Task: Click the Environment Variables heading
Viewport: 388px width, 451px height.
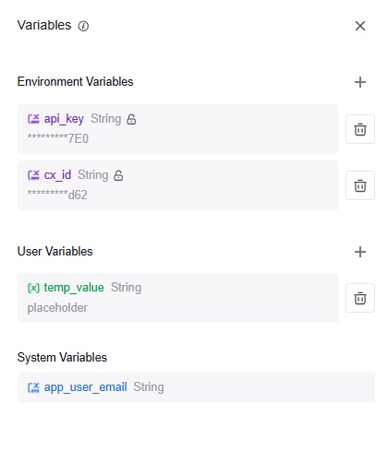Action: click(x=75, y=82)
